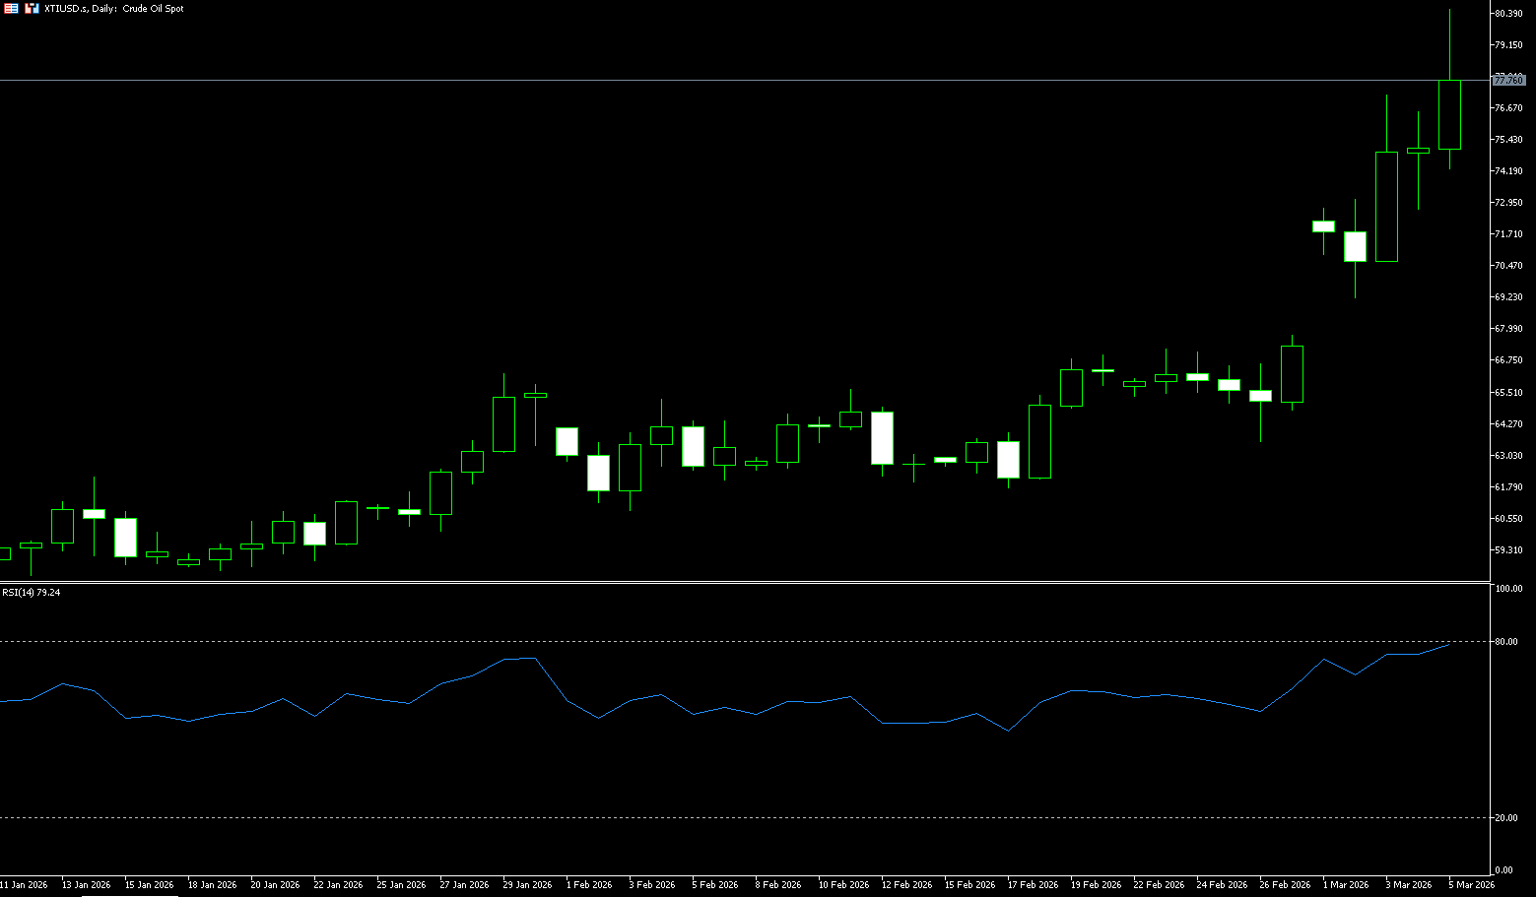Viewport: 1536px width, 897px height.
Task: Click the divider between price chart and RSI
Action: pyautogui.click(x=690, y=583)
